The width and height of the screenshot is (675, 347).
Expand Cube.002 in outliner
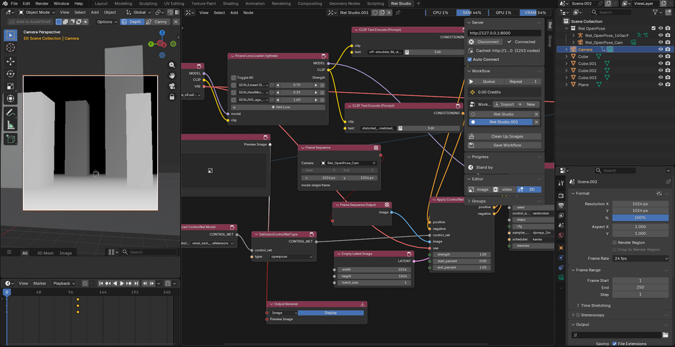pyautogui.click(x=566, y=70)
